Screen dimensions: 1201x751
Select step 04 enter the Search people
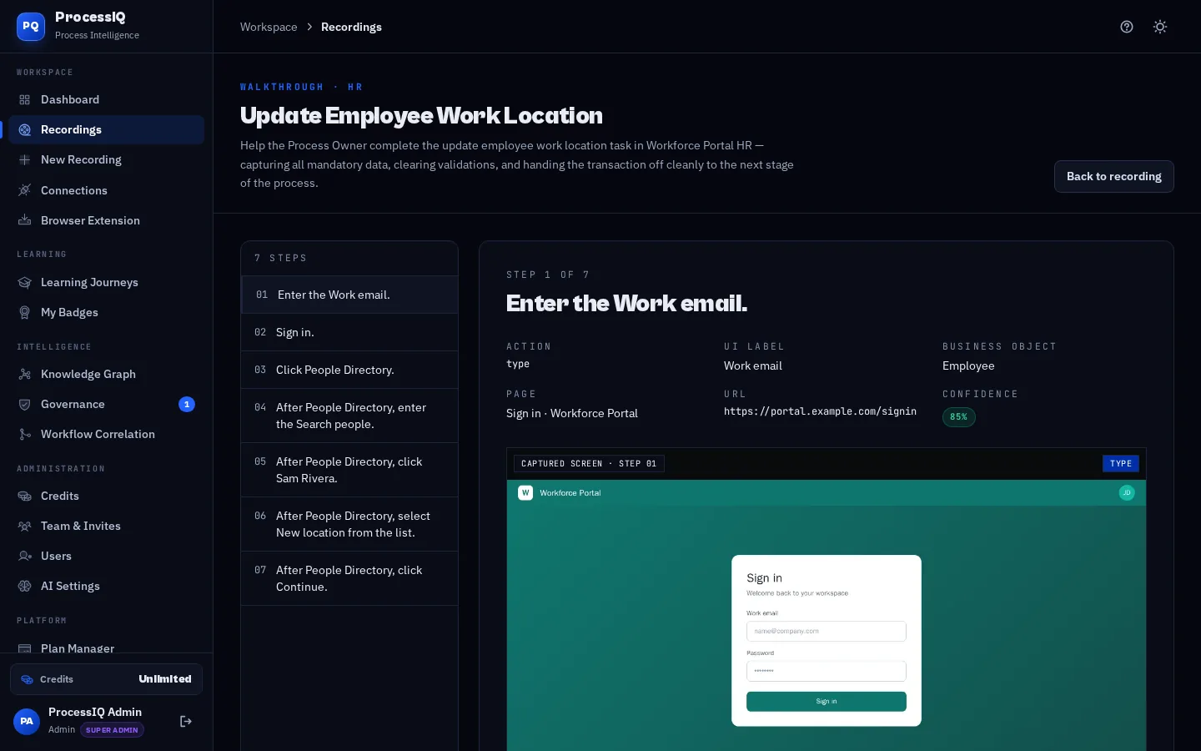coord(349,416)
